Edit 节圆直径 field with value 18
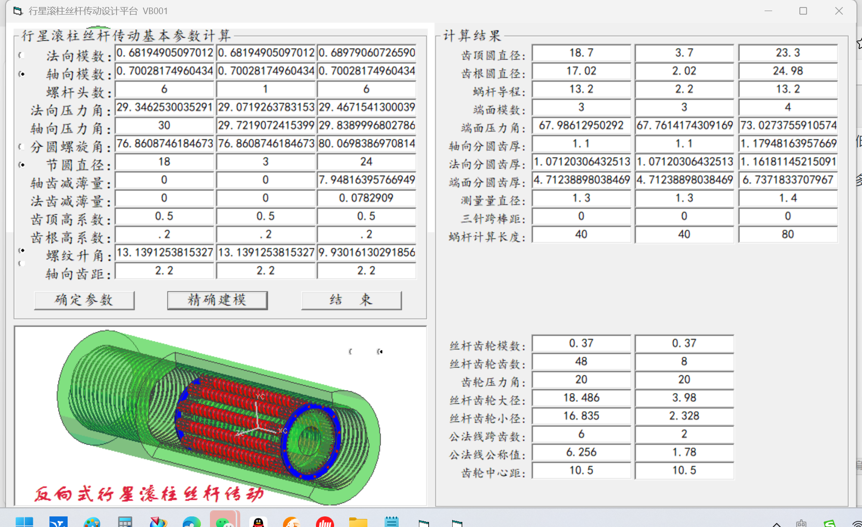 [x=165, y=161]
